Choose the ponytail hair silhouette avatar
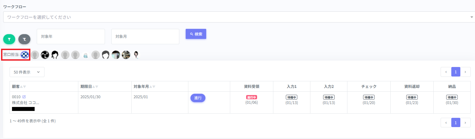Viewport: 475px width, 139px height. point(55,55)
